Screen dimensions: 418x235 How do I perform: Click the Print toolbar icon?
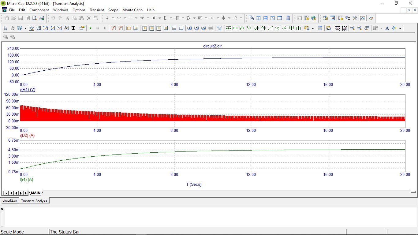[x=42, y=18]
